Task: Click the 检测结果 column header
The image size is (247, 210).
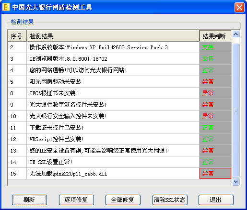Action: point(113,36)
